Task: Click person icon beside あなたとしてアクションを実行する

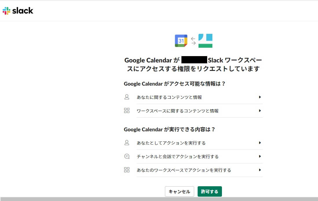Action: coord(126,143)
